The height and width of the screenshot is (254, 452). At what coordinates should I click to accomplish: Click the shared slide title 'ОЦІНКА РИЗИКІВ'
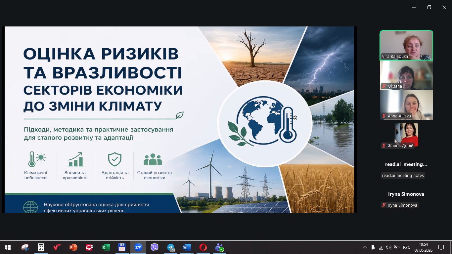coord(101,54)
